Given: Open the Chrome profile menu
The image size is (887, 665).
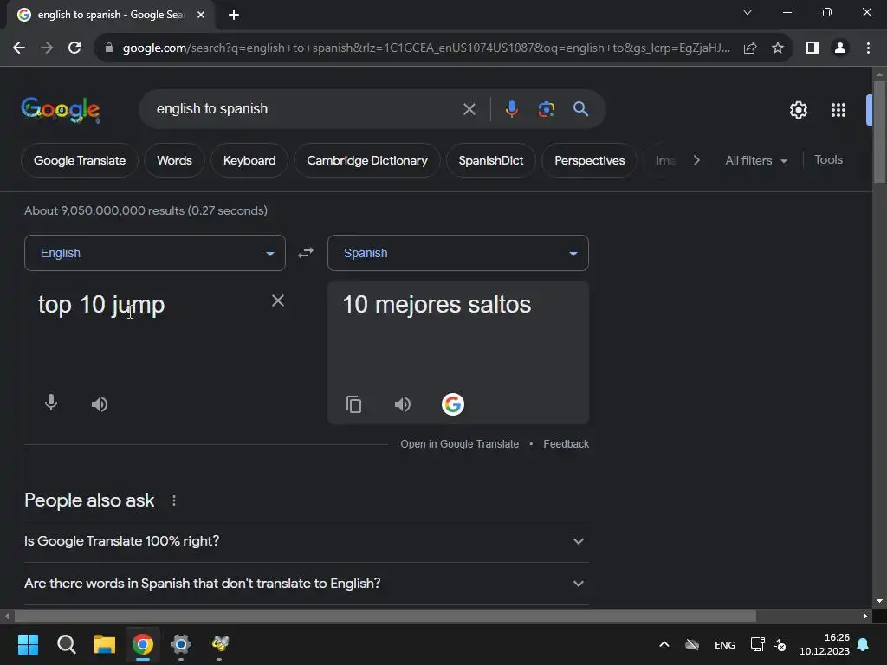Looking at the screenshot, I should point(840,48).
